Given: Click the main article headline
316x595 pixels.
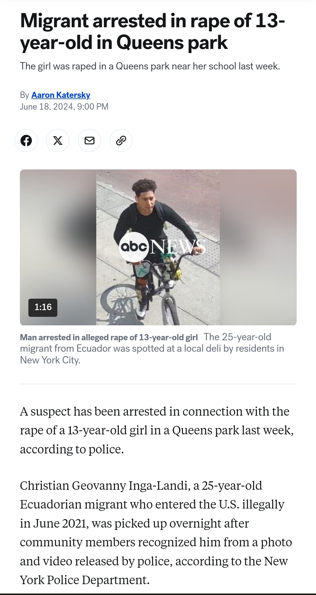Looking at the screenshot, I should point(152,32).
